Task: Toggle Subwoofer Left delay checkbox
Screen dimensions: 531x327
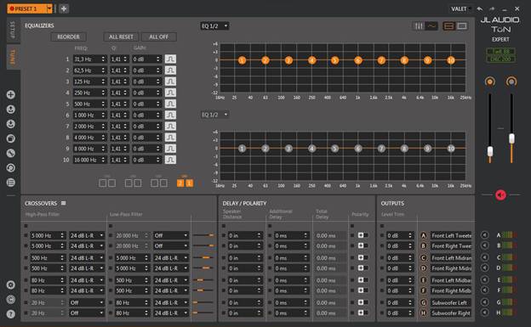Action: point(223,302)
